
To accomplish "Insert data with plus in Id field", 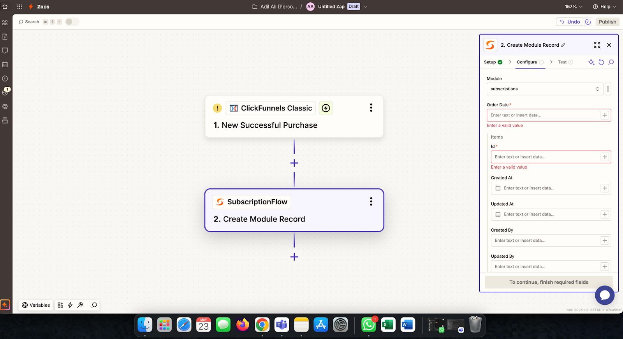I will pyautogui.click(x=605, y=157).
